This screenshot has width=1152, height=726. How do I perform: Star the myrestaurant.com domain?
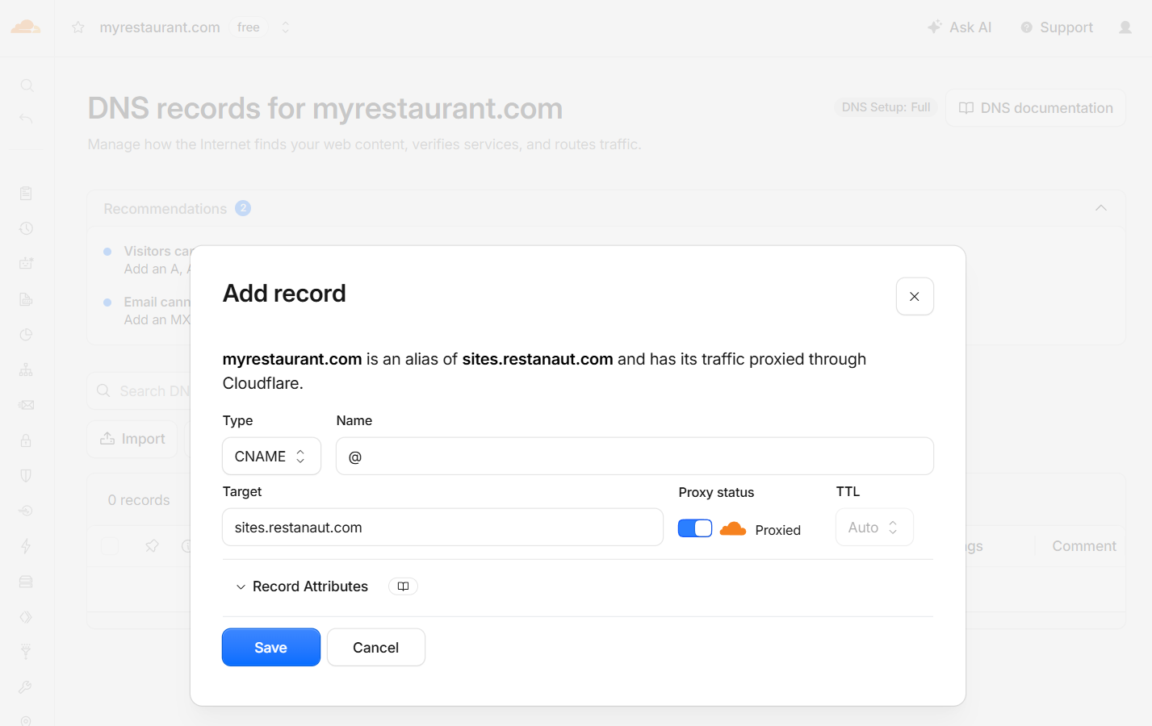(x=77, y=27)
